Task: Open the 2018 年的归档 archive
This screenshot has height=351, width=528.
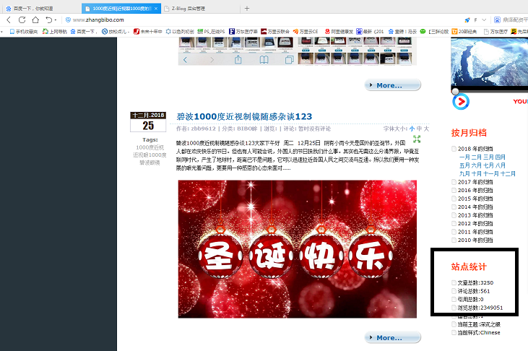Action: coord(475,149)
